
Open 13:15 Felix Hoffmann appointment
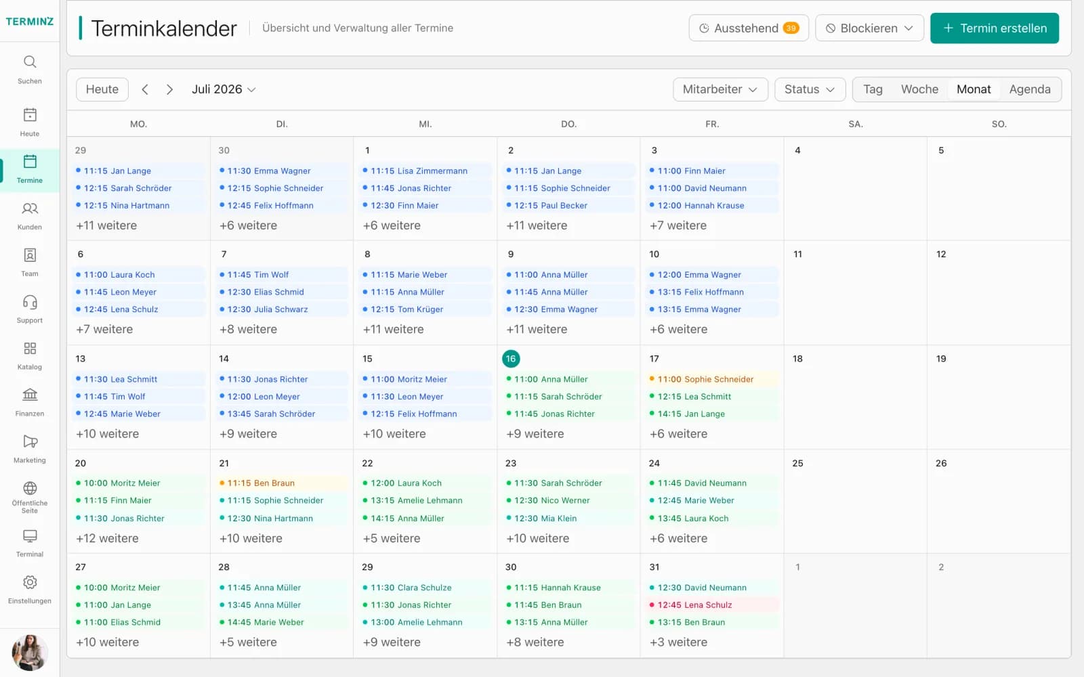pos(713,292)
